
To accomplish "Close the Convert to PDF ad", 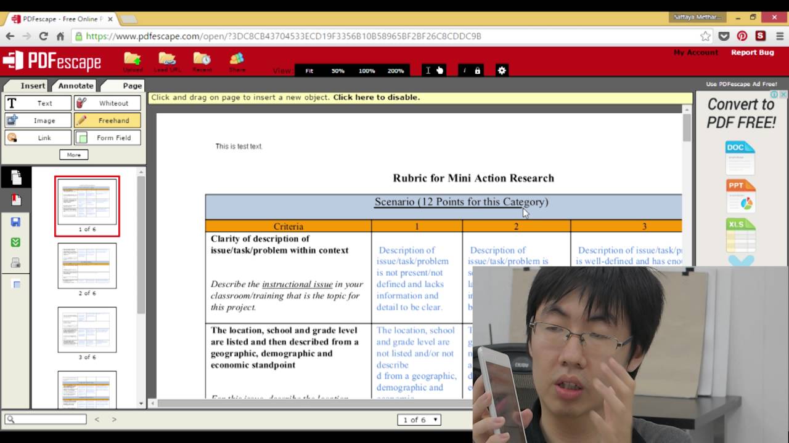I will coord(783,95).
